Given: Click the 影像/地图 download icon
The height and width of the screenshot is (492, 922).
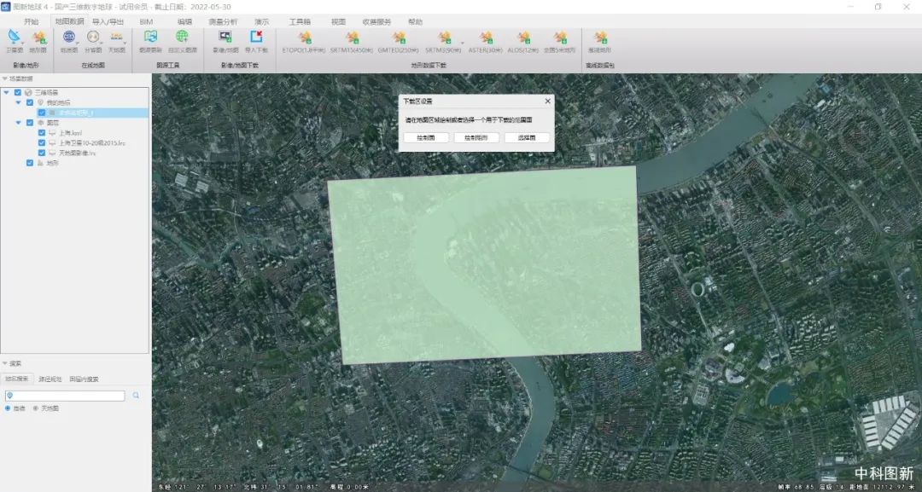Looking at the screenshot, I should tap(225, 38).
